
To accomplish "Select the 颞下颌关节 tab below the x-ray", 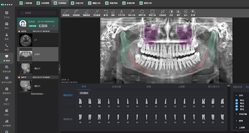I will [x=214, y=87].
